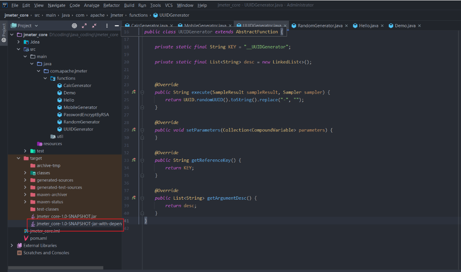
Task: Click the IntelliJ logo icon
Action: (x=5, y=5)
